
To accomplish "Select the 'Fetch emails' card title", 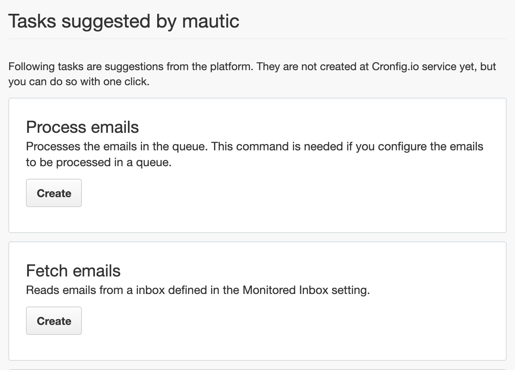I will (73, 271).
